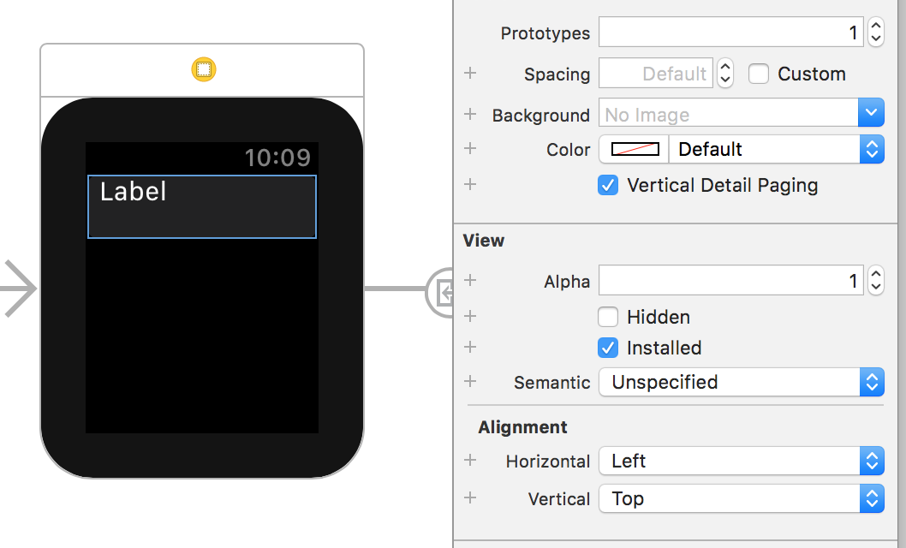Open the Horizontal alignment dropdown
Image resolution: width=906 pixels, height=548 pixels.
click(x=871, y=461)
